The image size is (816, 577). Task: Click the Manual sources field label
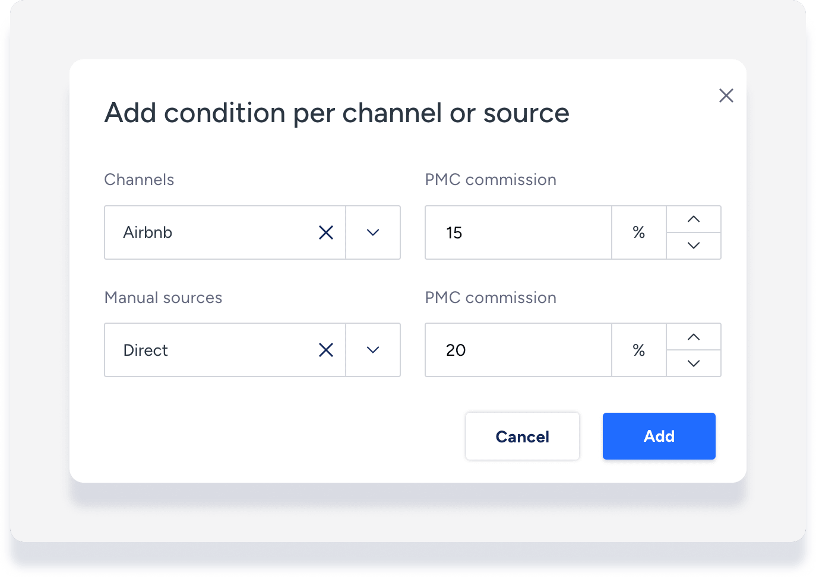pyautogui.click(x=163, y=298)
